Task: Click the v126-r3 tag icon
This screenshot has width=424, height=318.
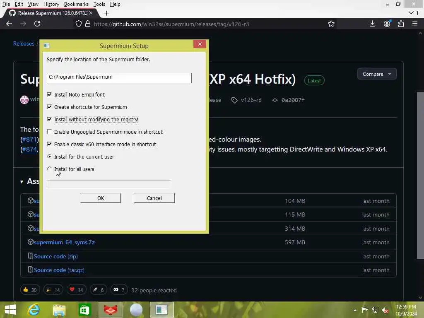Action: tap(234, 100)
